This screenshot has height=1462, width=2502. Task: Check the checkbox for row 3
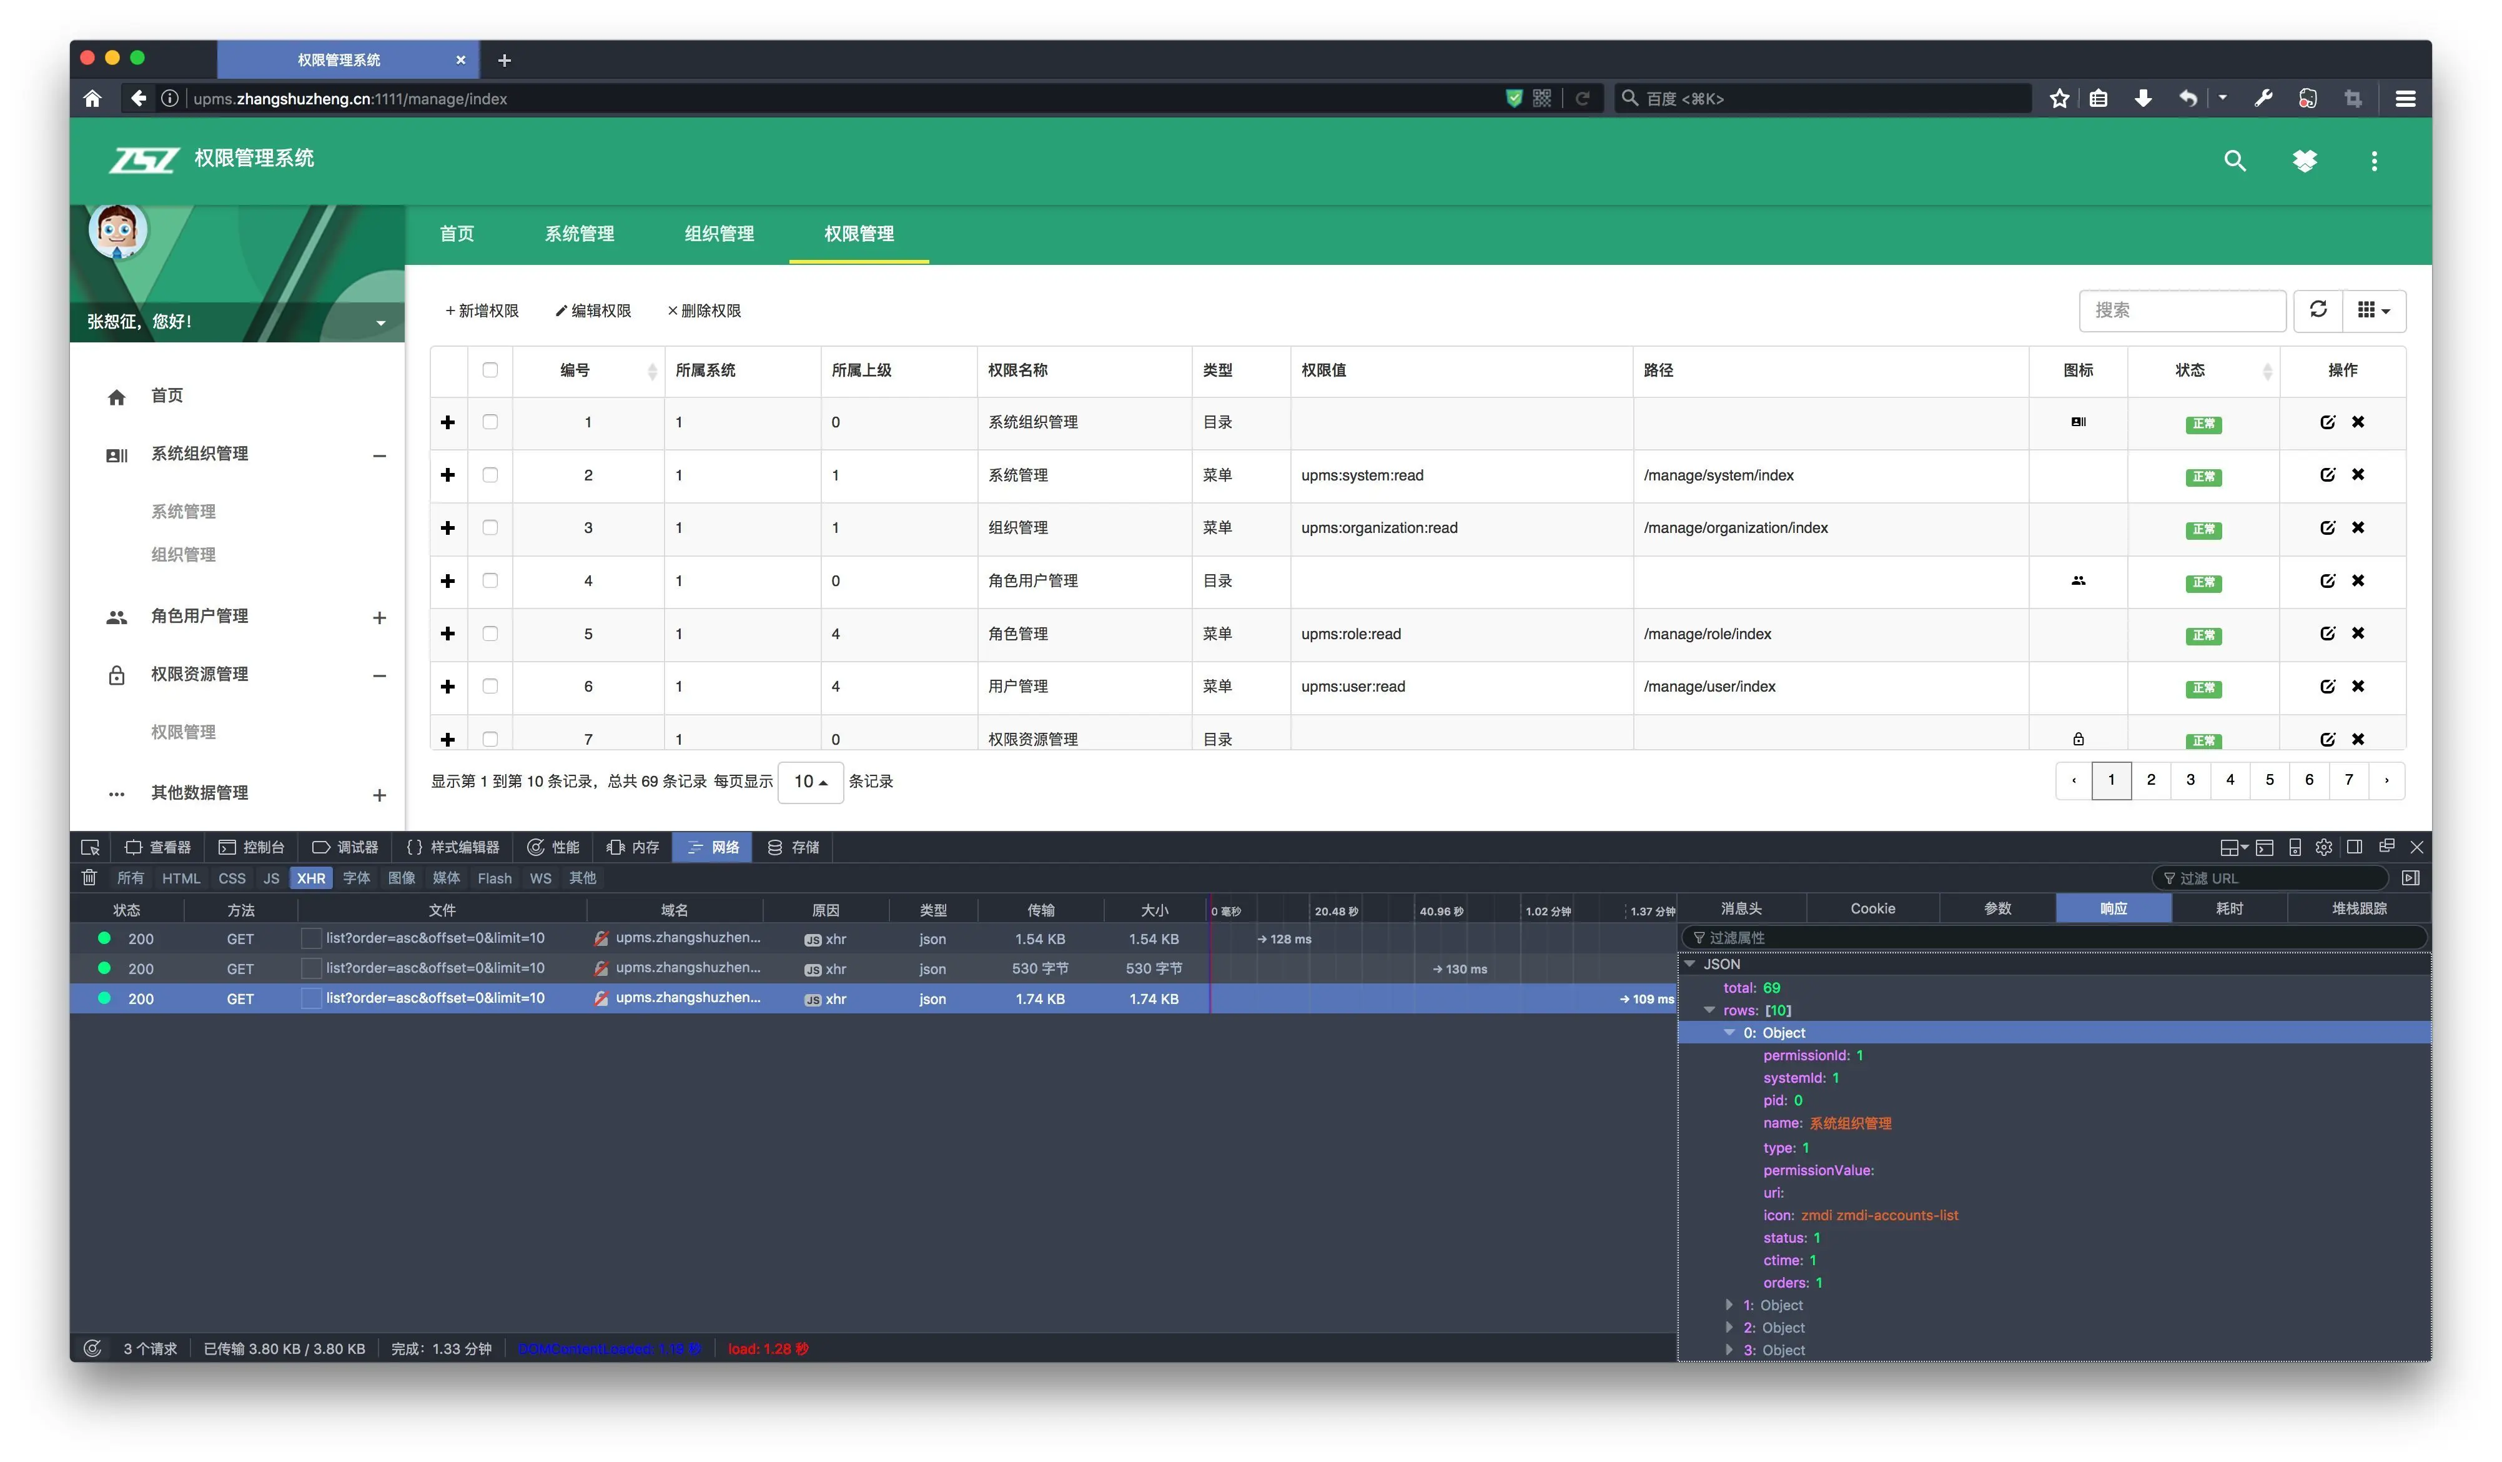(490, 527)
